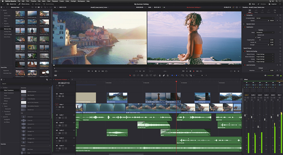The height and width of the screenshot is (155, 283).
Task: Uncheck the Zoom checkbox in Stabilization
Action: click(256, 37)
